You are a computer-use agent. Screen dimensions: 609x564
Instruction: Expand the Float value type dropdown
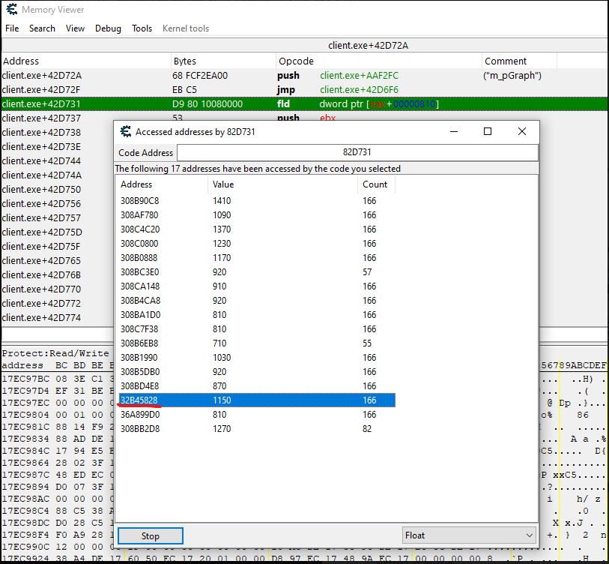pyautogui.click(x=469, y=535)
